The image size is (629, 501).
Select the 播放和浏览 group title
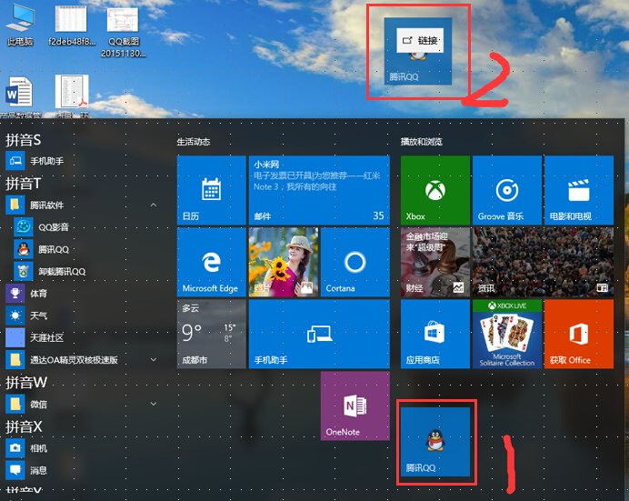click(421, 142)
